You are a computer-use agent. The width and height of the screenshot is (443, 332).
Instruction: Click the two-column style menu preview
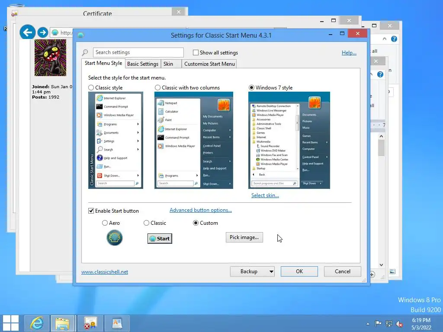[194, 140]
